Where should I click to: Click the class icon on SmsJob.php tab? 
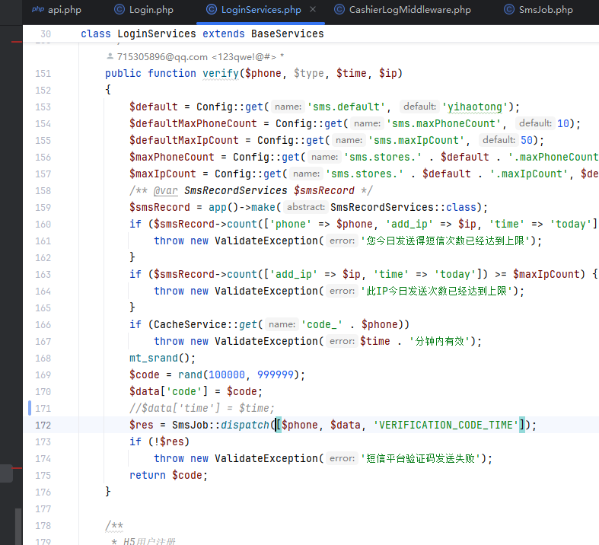509,9
